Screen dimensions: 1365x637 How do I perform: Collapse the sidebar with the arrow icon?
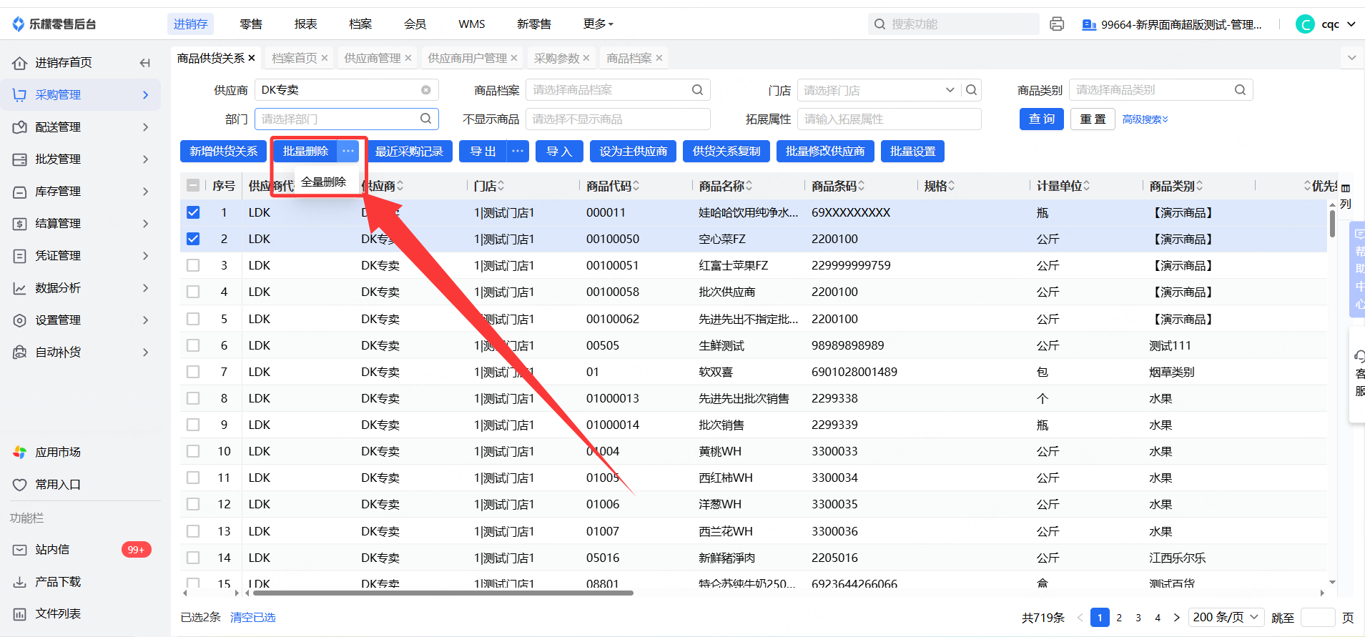pyautogui.click(x=145, y=63)
